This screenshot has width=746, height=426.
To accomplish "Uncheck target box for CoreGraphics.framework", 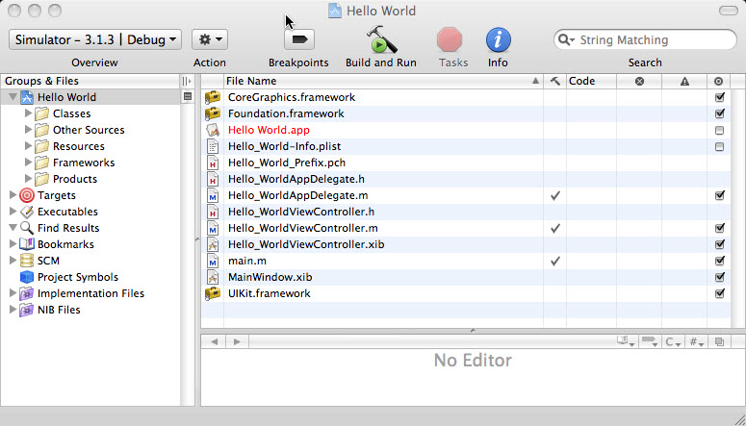I will point(719,97).
